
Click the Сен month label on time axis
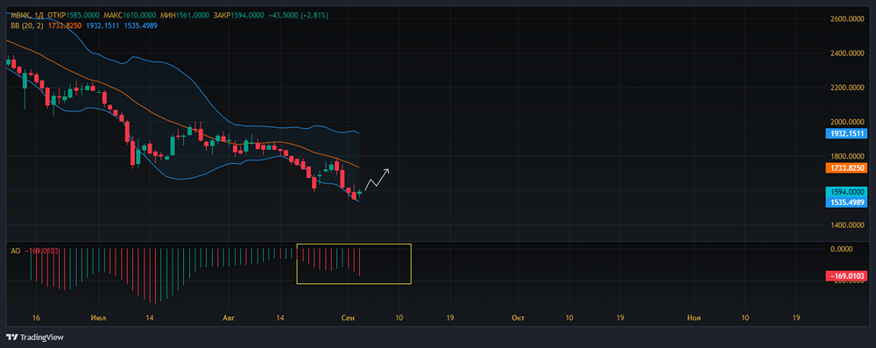(x=348, y=317)
